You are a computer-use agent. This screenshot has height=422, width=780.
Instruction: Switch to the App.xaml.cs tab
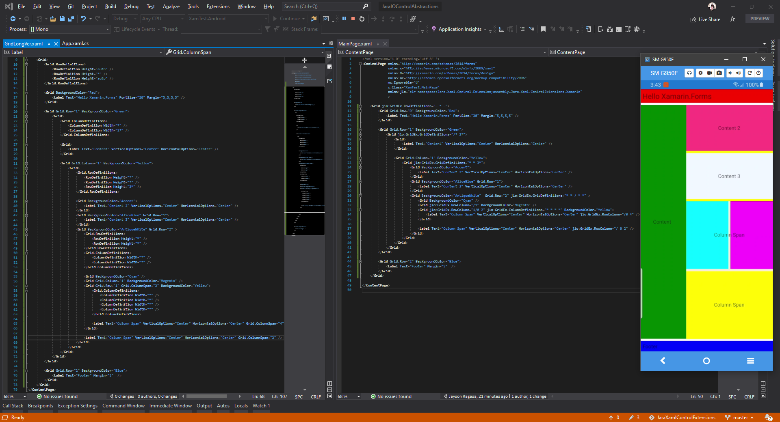(x=75, y=43)
